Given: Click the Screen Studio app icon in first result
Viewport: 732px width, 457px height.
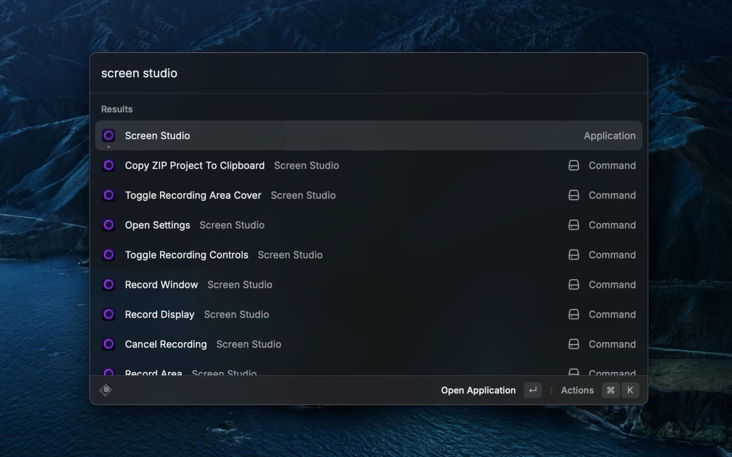Looking at the screenshot, I should 108,136.
